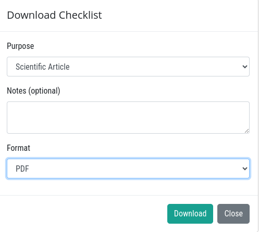Click the Purpose field label
The height and width of the screenshot is (232, 259).
20,46
